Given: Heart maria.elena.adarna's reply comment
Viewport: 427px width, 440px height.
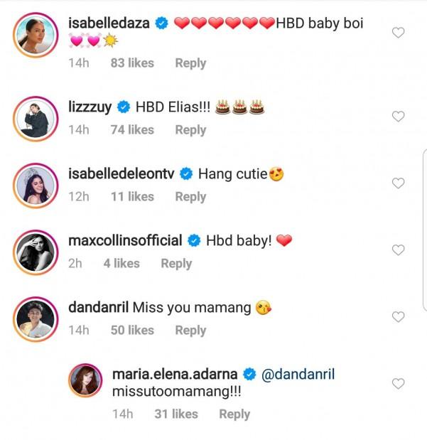Looking at the screenshot, I should [x=399, y=384].
